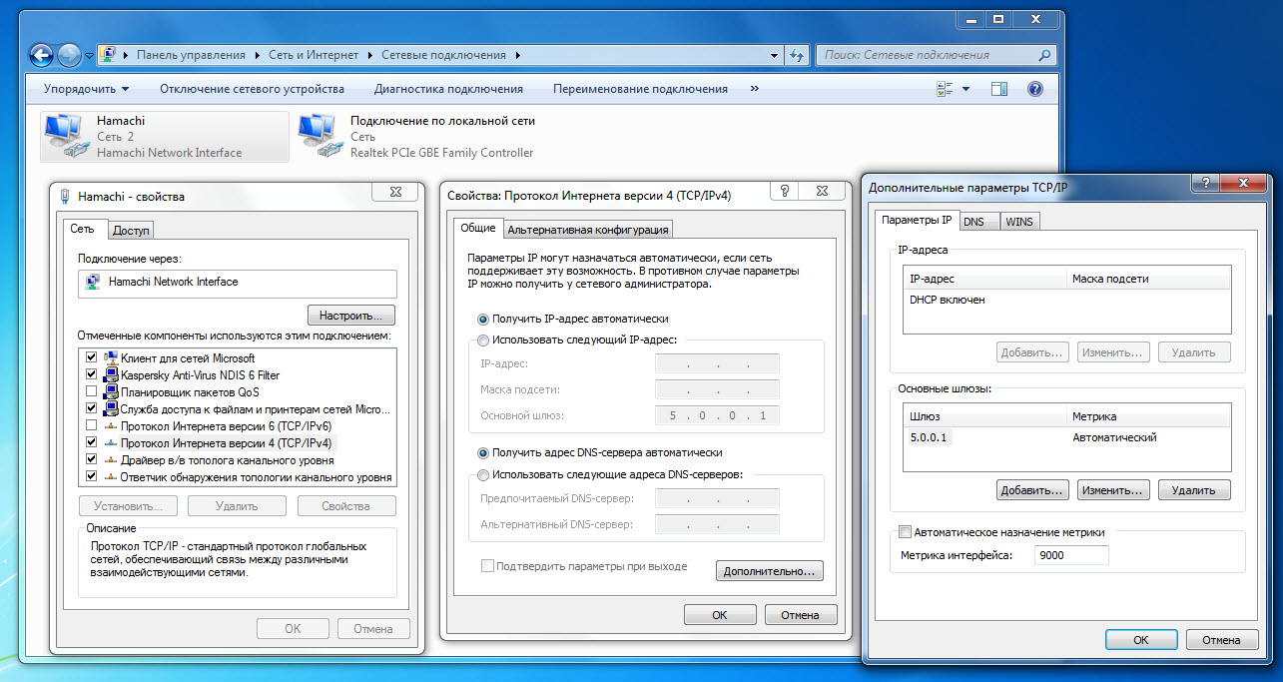Click 'Клиент для сетей Microsoft' component icon
This screenshot has height=682, width=1283.
(x=111, y=357)
